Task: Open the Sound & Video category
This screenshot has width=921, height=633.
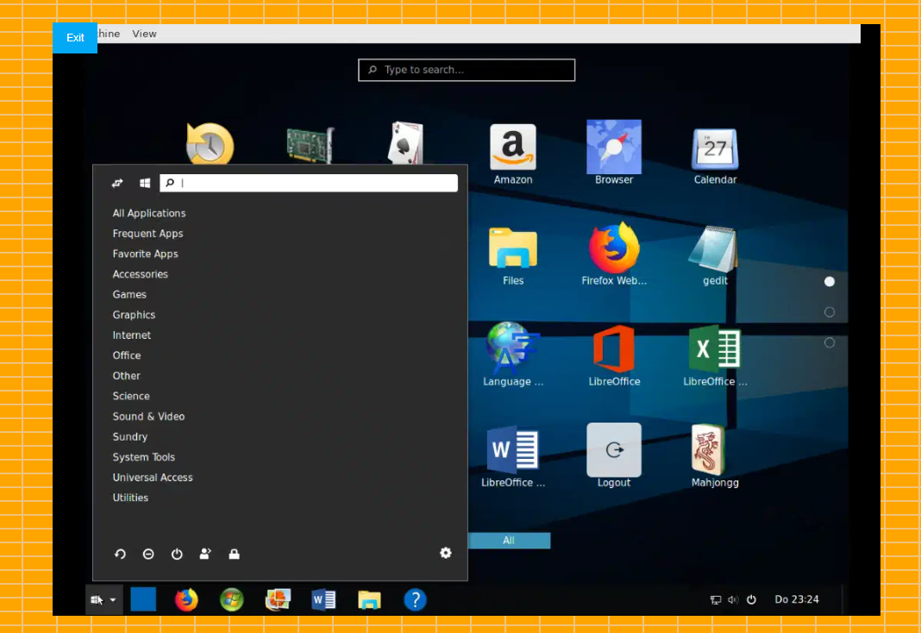Action: (148, 417)
